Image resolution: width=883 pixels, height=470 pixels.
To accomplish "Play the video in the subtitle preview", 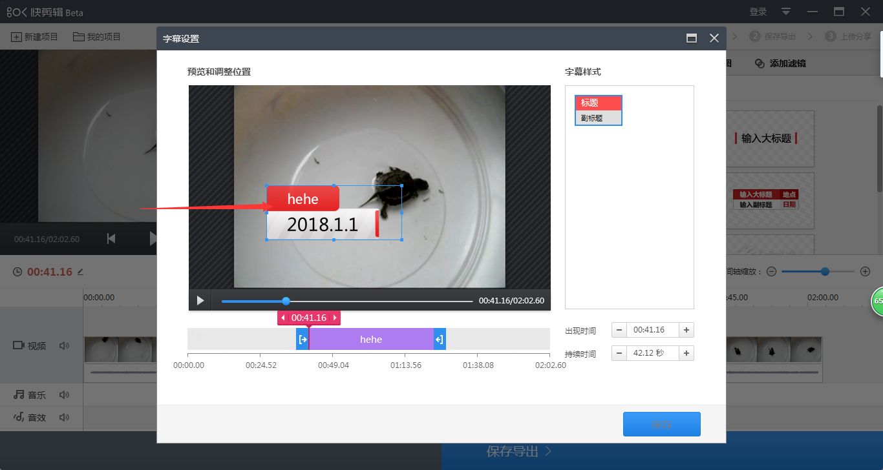I will click(x=200, y=300).
